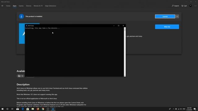Open the ellipsis menu beside Launch
This screenshot has height=111, width=198.
pos(177,16)
